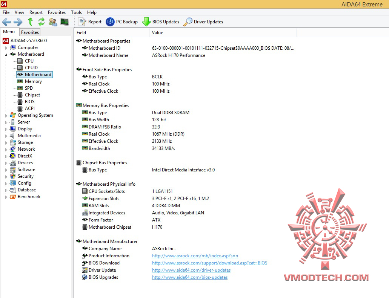Click the Value column header

pyautogui.click(x=223, y=33)
